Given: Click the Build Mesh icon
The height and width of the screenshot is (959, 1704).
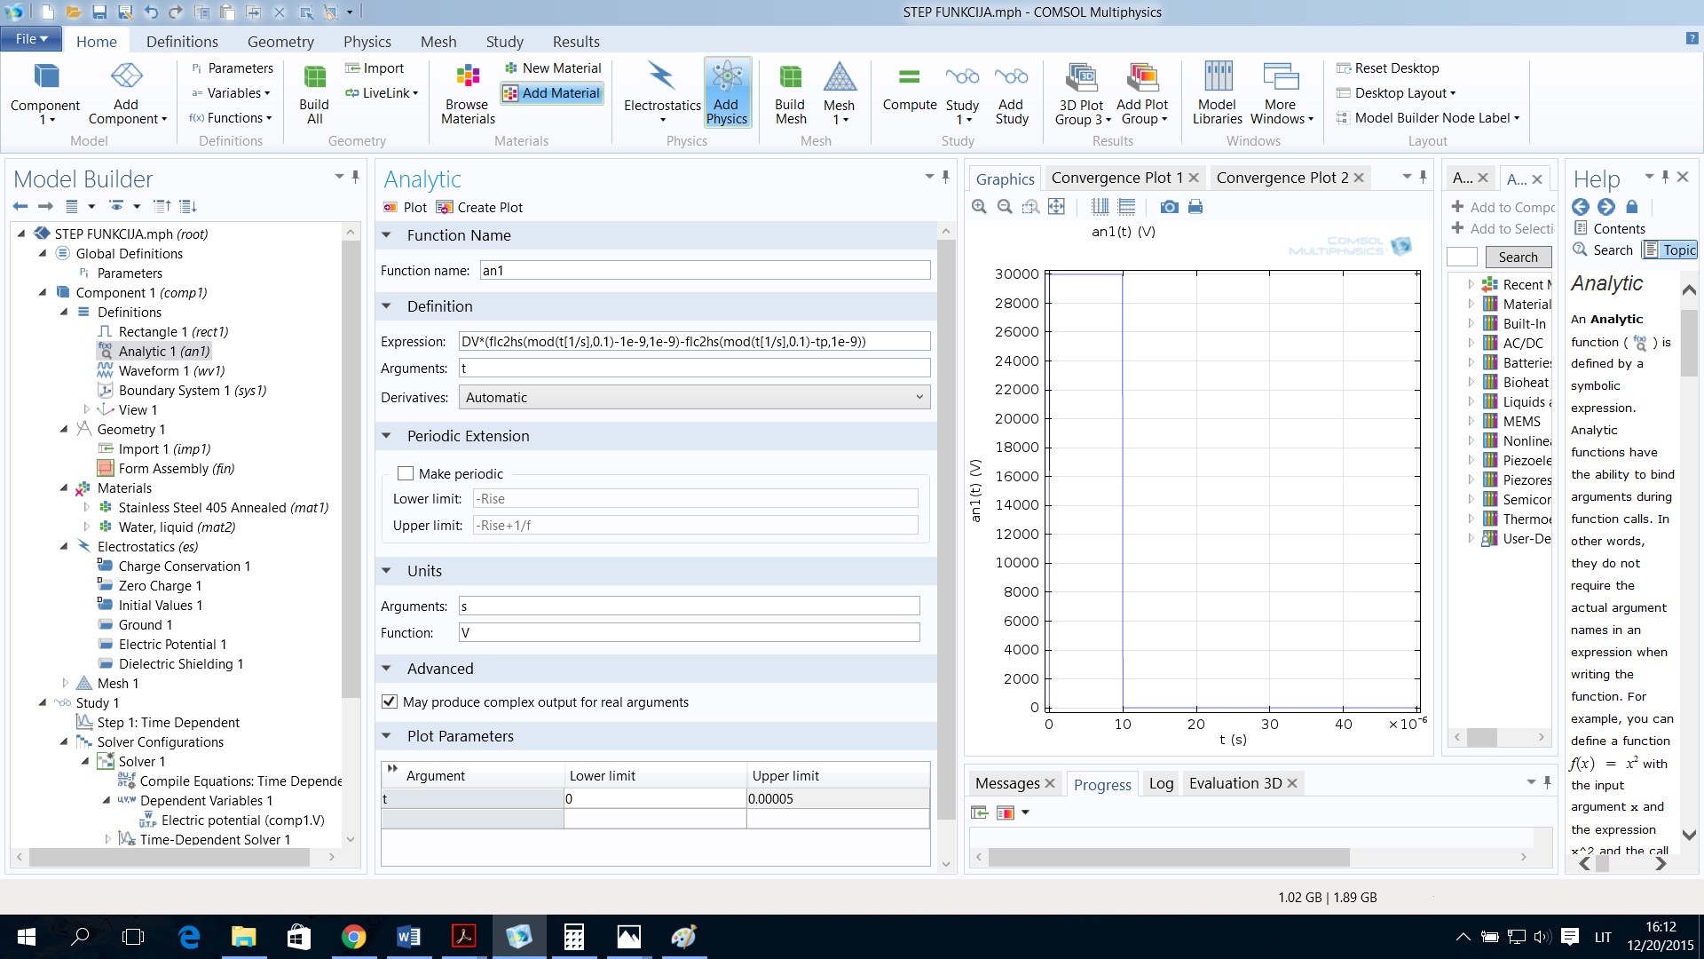Looking at the screenshot, I should click(x=790, y=93).
